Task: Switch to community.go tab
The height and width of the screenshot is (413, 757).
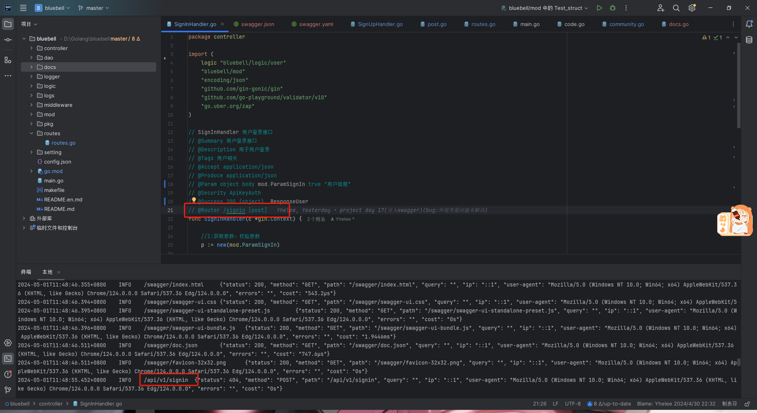Action: click(623, 24)
